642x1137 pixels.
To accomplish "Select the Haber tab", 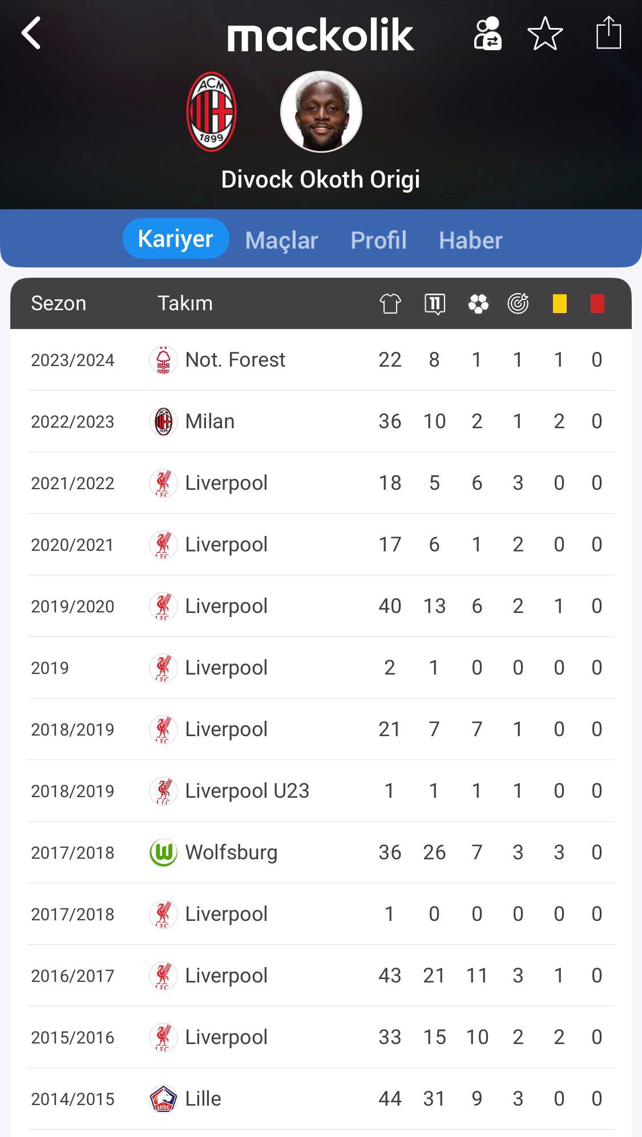I will (x=470, y=240).
